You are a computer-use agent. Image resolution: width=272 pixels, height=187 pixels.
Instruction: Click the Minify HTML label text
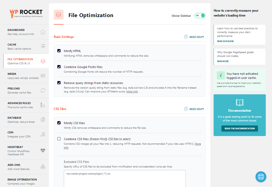click(72, 51)
